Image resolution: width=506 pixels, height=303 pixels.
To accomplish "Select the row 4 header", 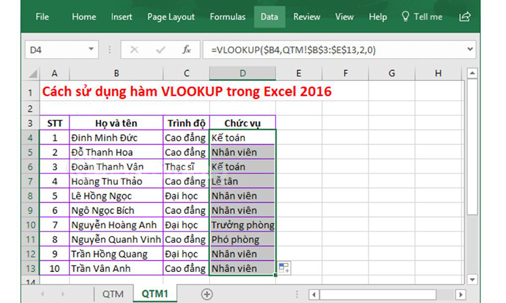I will (x=30, y=138).
